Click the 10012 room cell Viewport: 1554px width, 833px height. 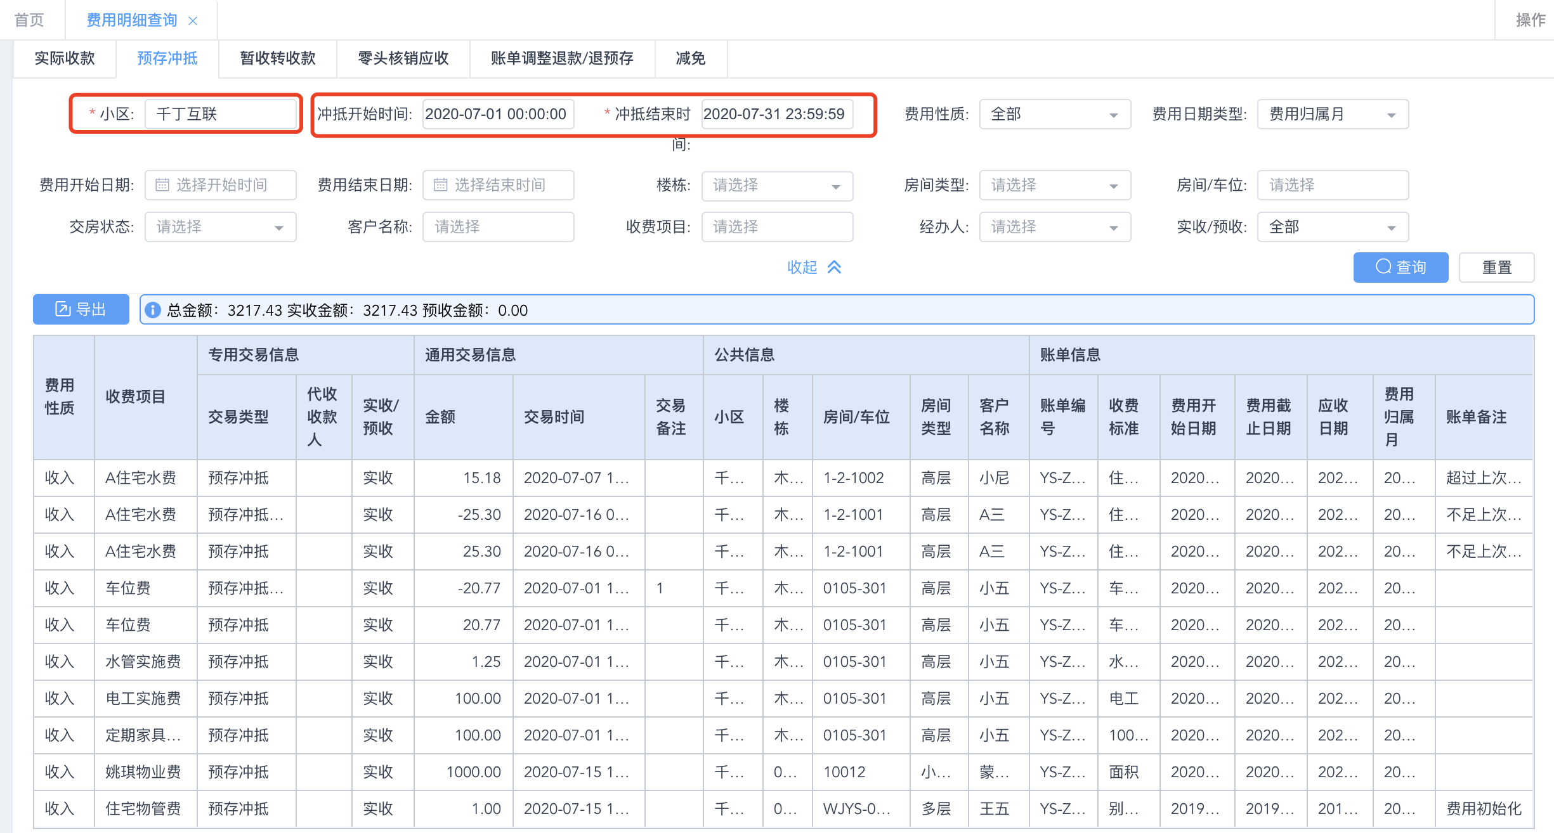(861, 772)
